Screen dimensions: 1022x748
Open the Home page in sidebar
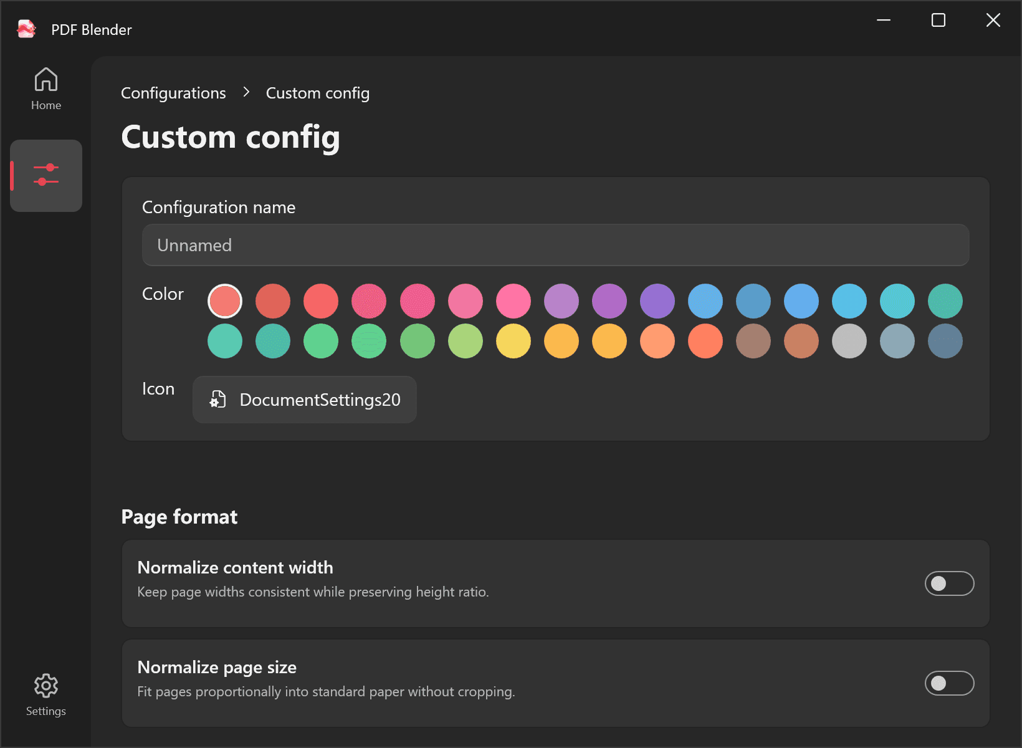point(46,89)
